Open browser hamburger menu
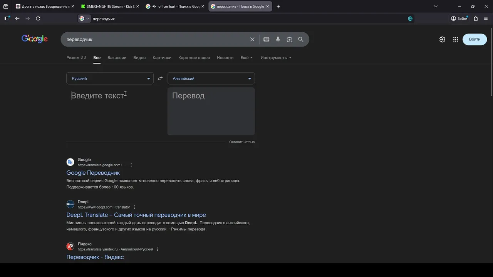 (486, 18)
